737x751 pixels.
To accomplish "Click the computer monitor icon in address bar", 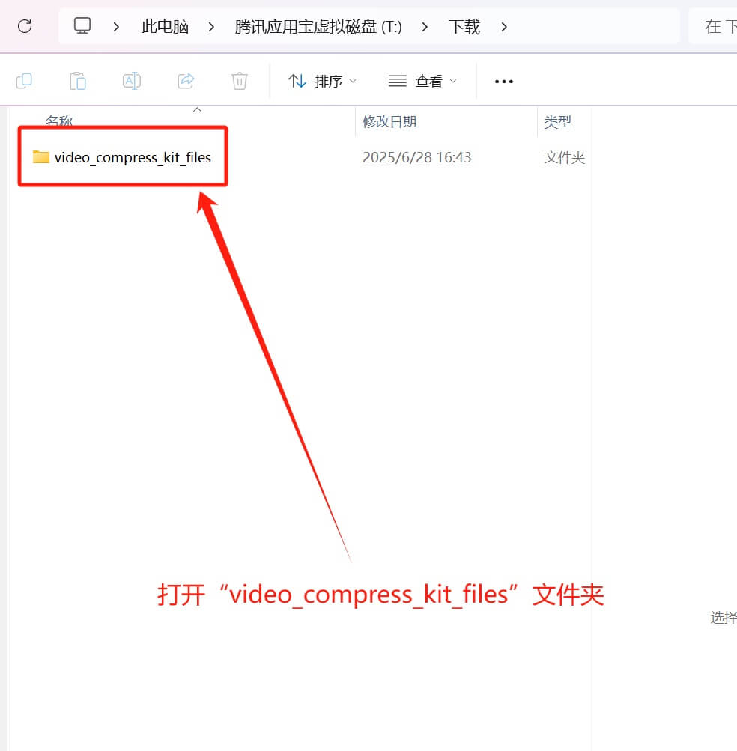I will 82,26.
